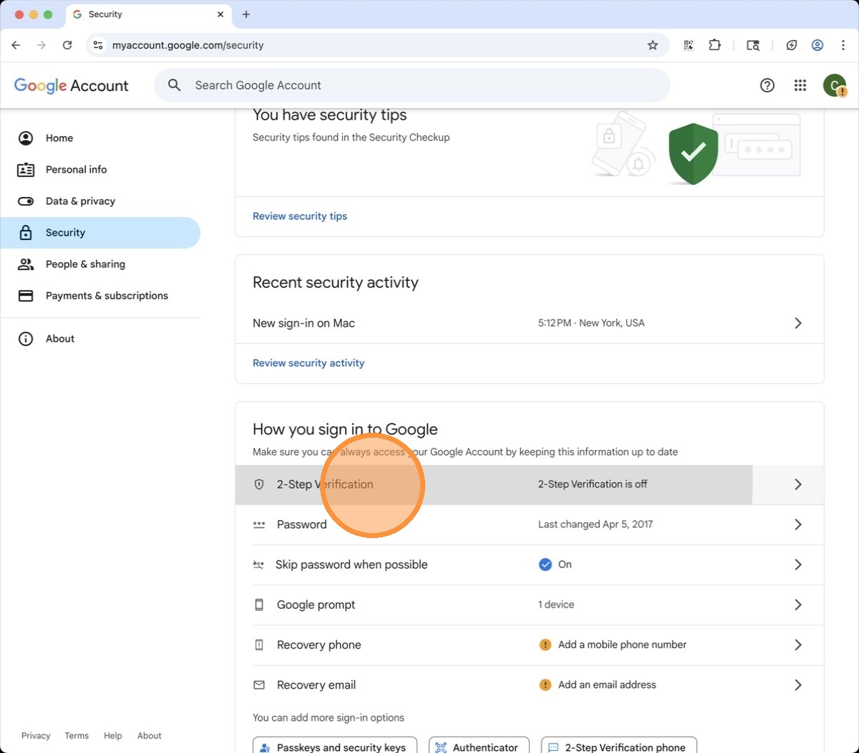Click the Authenticator button

[x=479, y=745]
